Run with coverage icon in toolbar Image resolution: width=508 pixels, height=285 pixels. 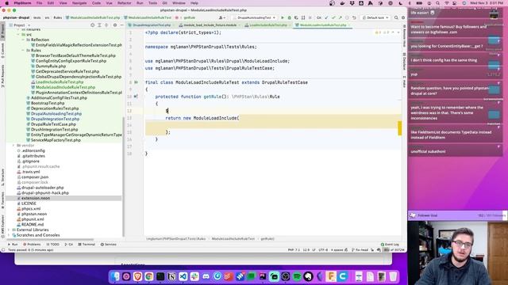click(296, 17)
